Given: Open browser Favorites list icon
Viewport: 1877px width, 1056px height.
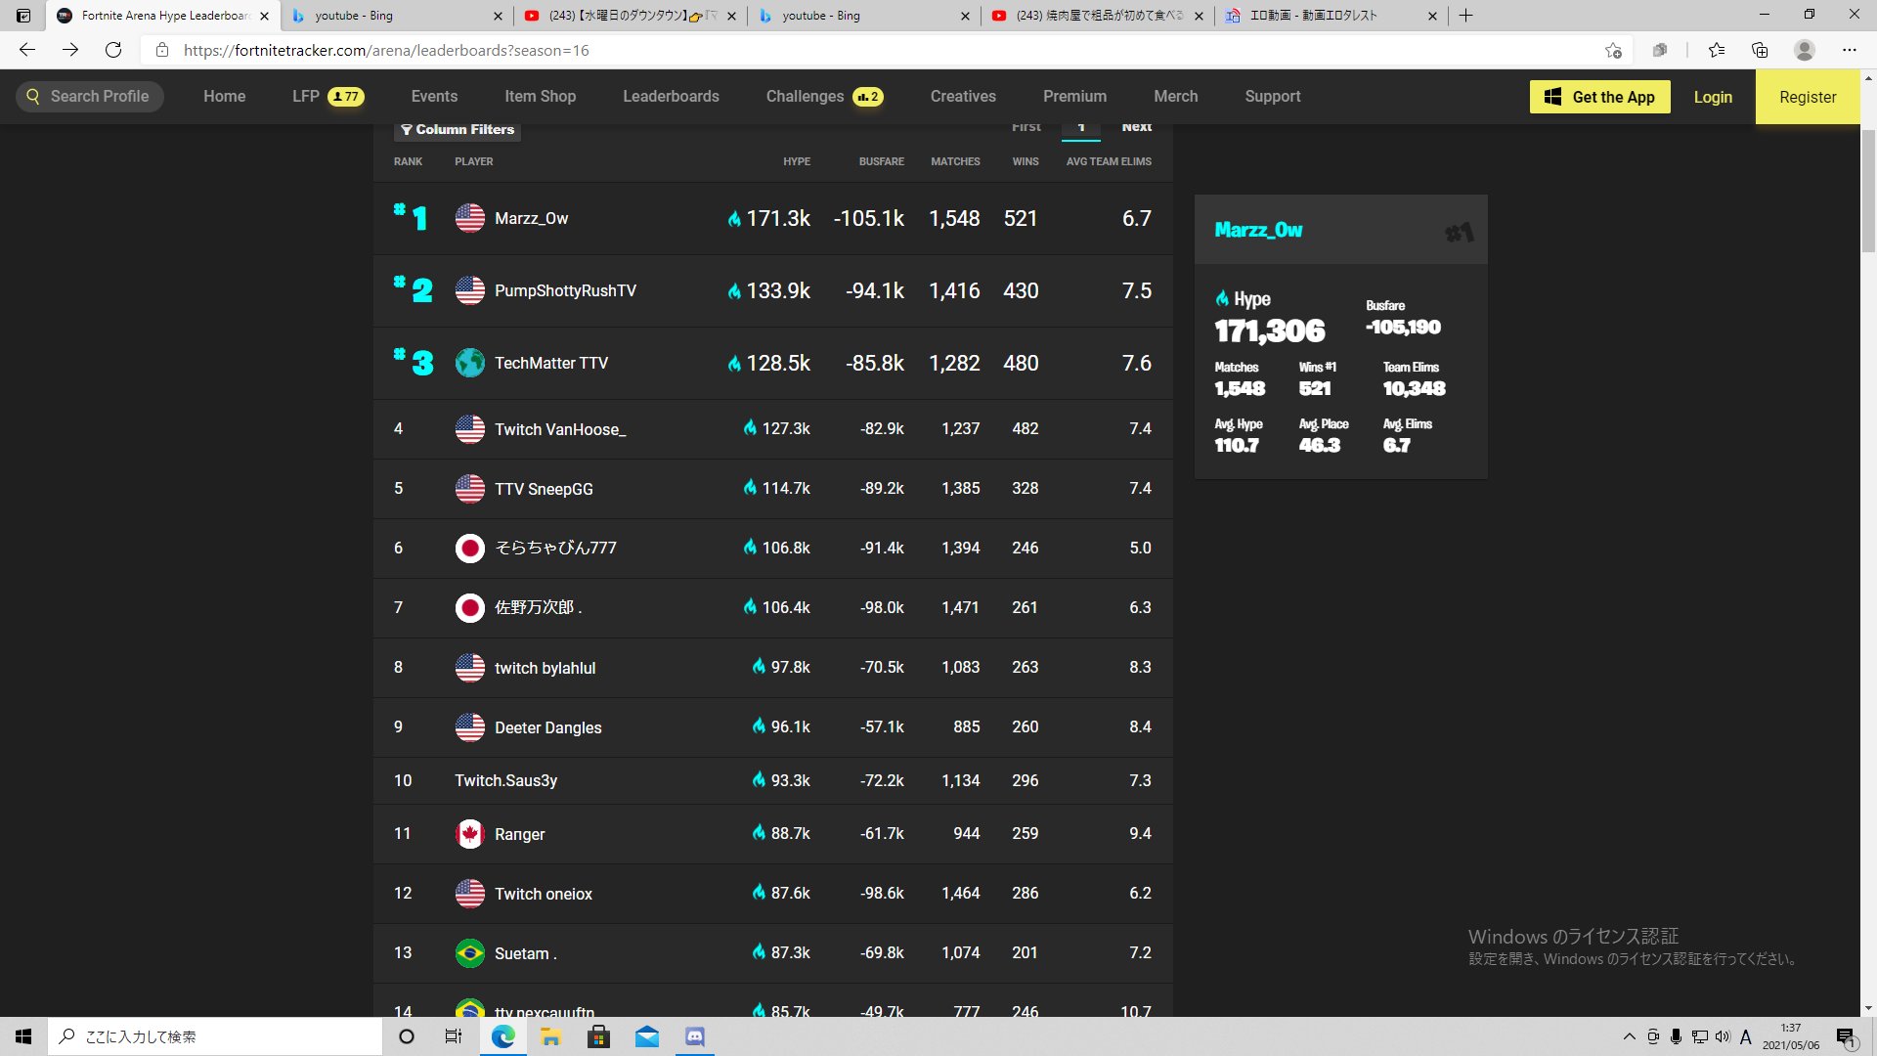Looking at the screenshot, I should tap(1717, 50).
